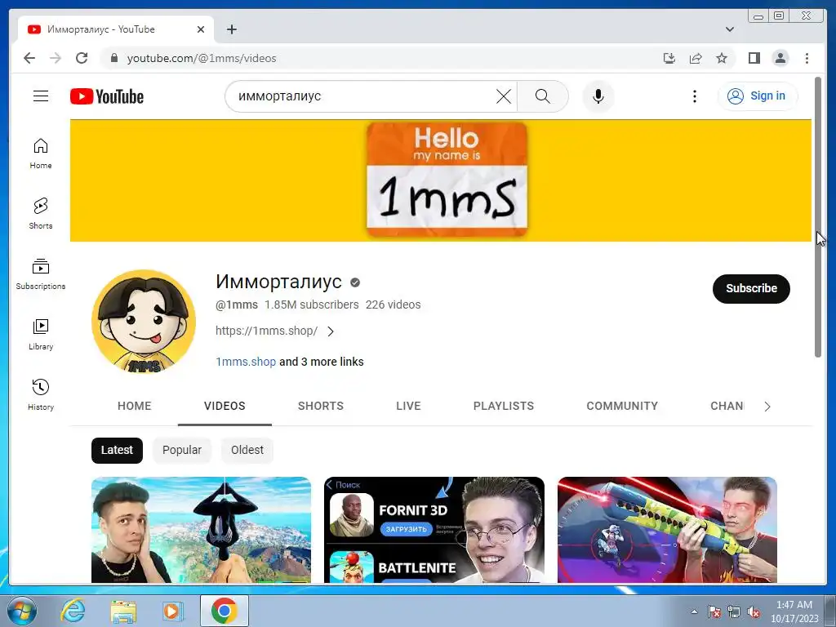
Task: Open the LIVE tab
Action: coord(408,406)
